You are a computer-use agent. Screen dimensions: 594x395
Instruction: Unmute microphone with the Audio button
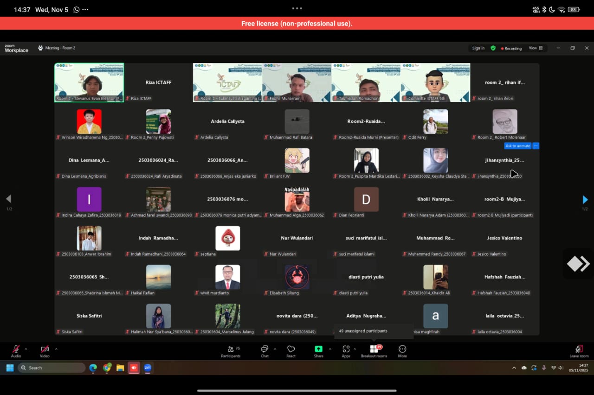pyautogui.click(x=16, y=351)
